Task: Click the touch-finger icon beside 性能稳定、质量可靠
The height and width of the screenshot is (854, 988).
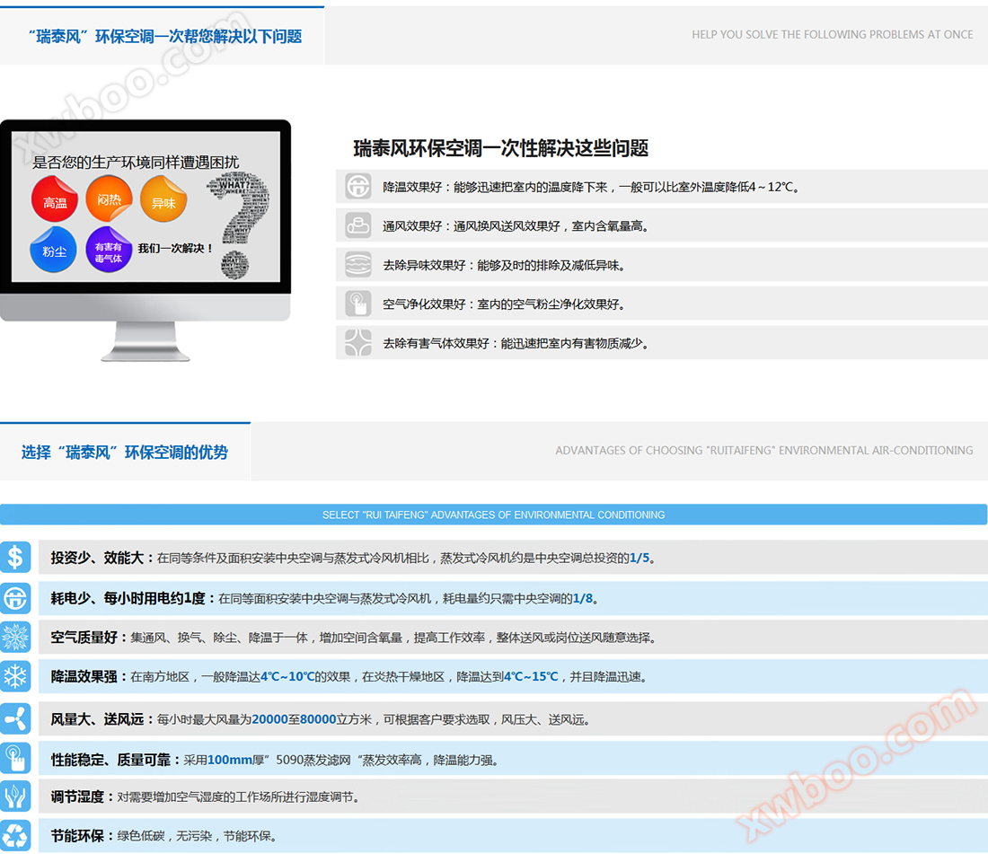Action: click(x=15, y=759)
